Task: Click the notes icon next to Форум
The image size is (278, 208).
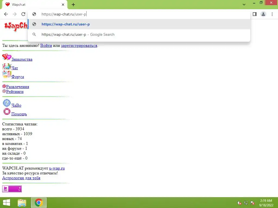Action: click(7, 74)
